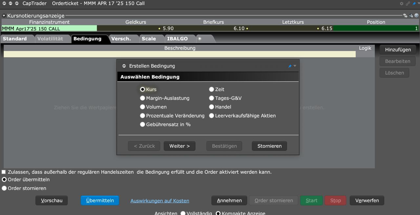Click the blue pin icon in main title bar
Screen dimensions: 420x215
click(x=414, y=4)
